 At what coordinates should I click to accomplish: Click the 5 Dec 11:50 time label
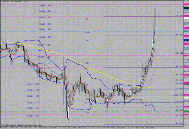tap(14, 128)
